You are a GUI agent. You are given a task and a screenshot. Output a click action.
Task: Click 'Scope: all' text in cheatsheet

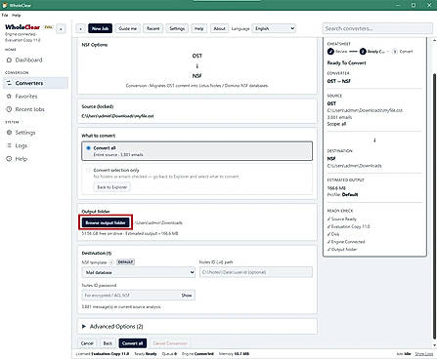pyautogui.click(x=336, y=124)
